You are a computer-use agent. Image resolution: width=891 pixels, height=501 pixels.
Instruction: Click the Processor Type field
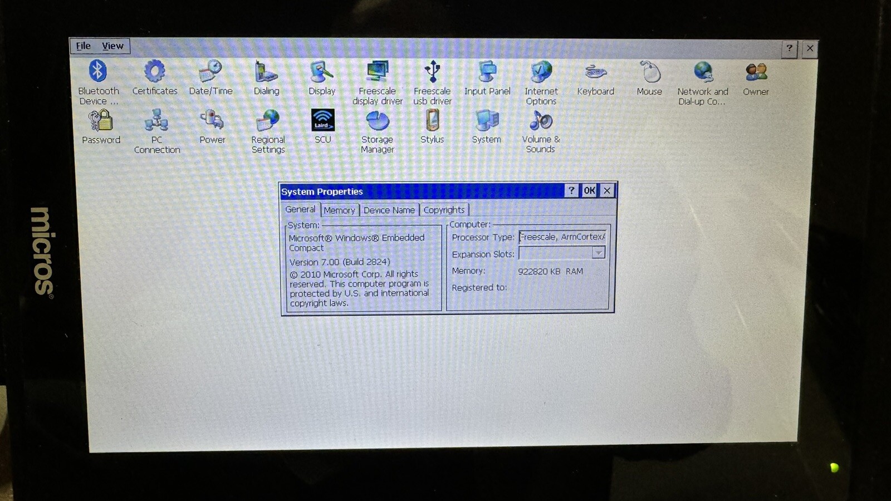click(562, 237)
